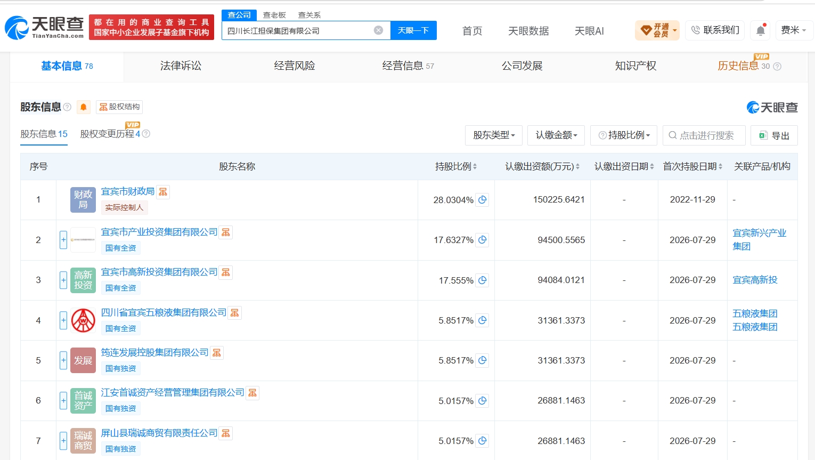This screenshot has width=815, height=460.
Task: Open equity chart icon for 屏山县瑞诚商贸
Action: point(226,433)
